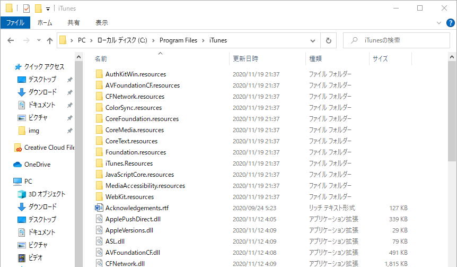Select the ApplePushDirect.dll file icon

click(x=99, y=219)
